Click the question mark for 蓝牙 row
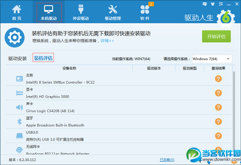 218,122
